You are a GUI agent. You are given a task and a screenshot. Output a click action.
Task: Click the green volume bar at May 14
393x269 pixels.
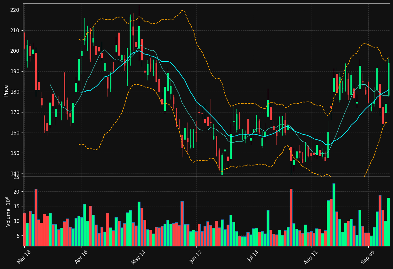click(x=139, y=224)
